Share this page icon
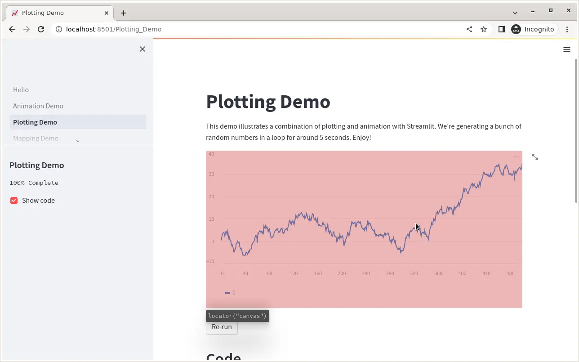Image resolution: width=579 pixels, height=362 pixels. coord(469,29)
